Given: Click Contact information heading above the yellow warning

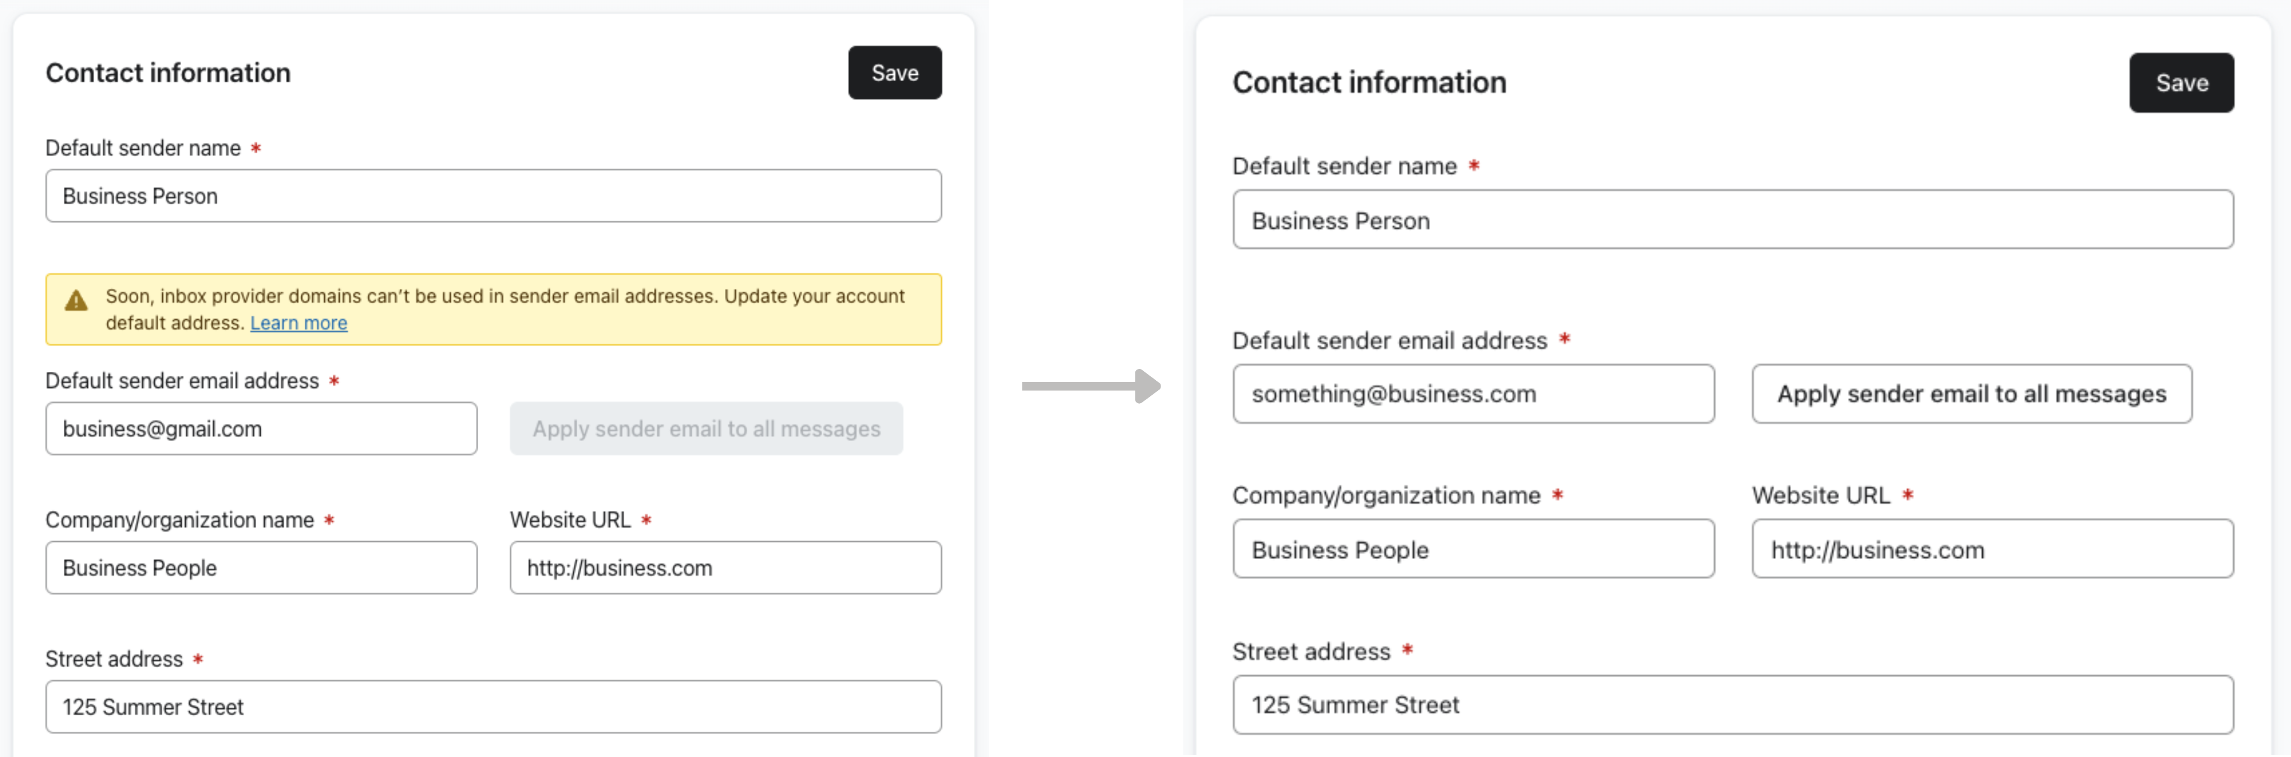Looking at the screenshot, I should click(x=168, y=73).
